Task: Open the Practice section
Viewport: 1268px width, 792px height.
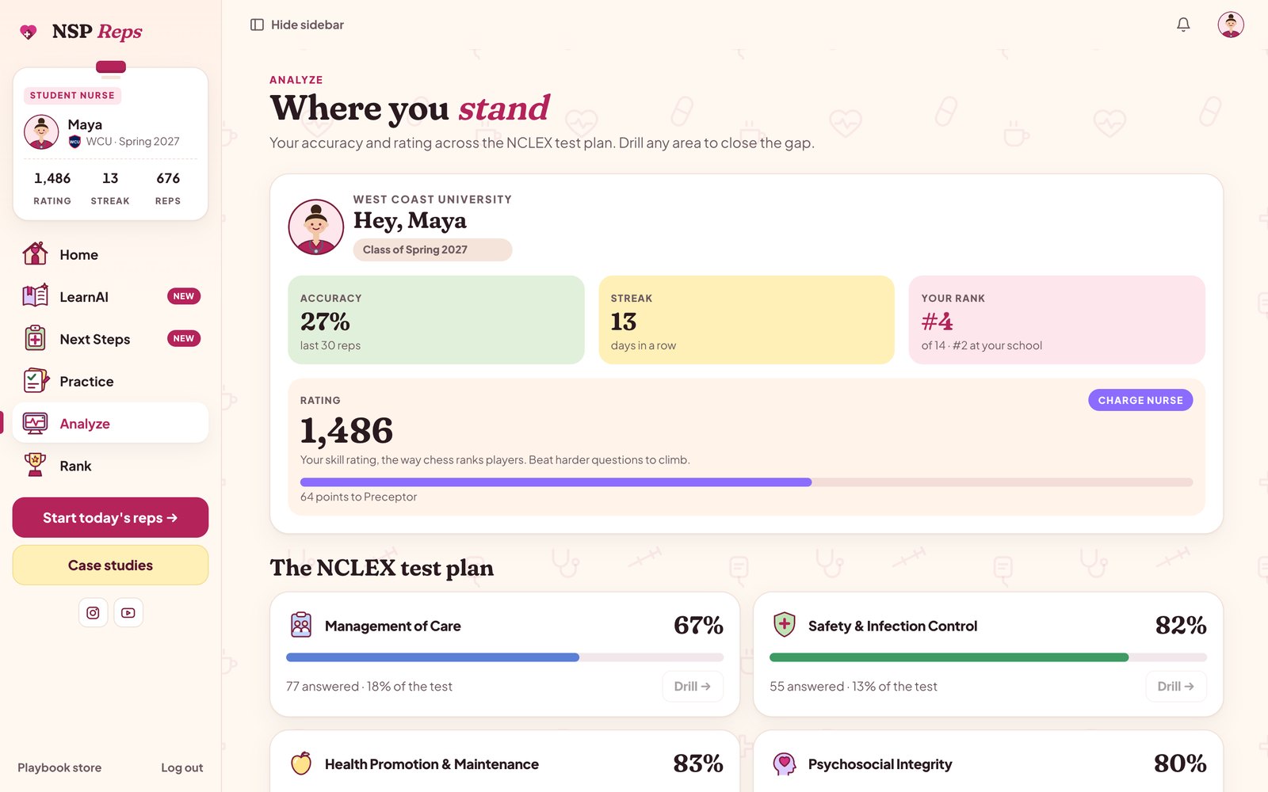Action: coord(110,381)
